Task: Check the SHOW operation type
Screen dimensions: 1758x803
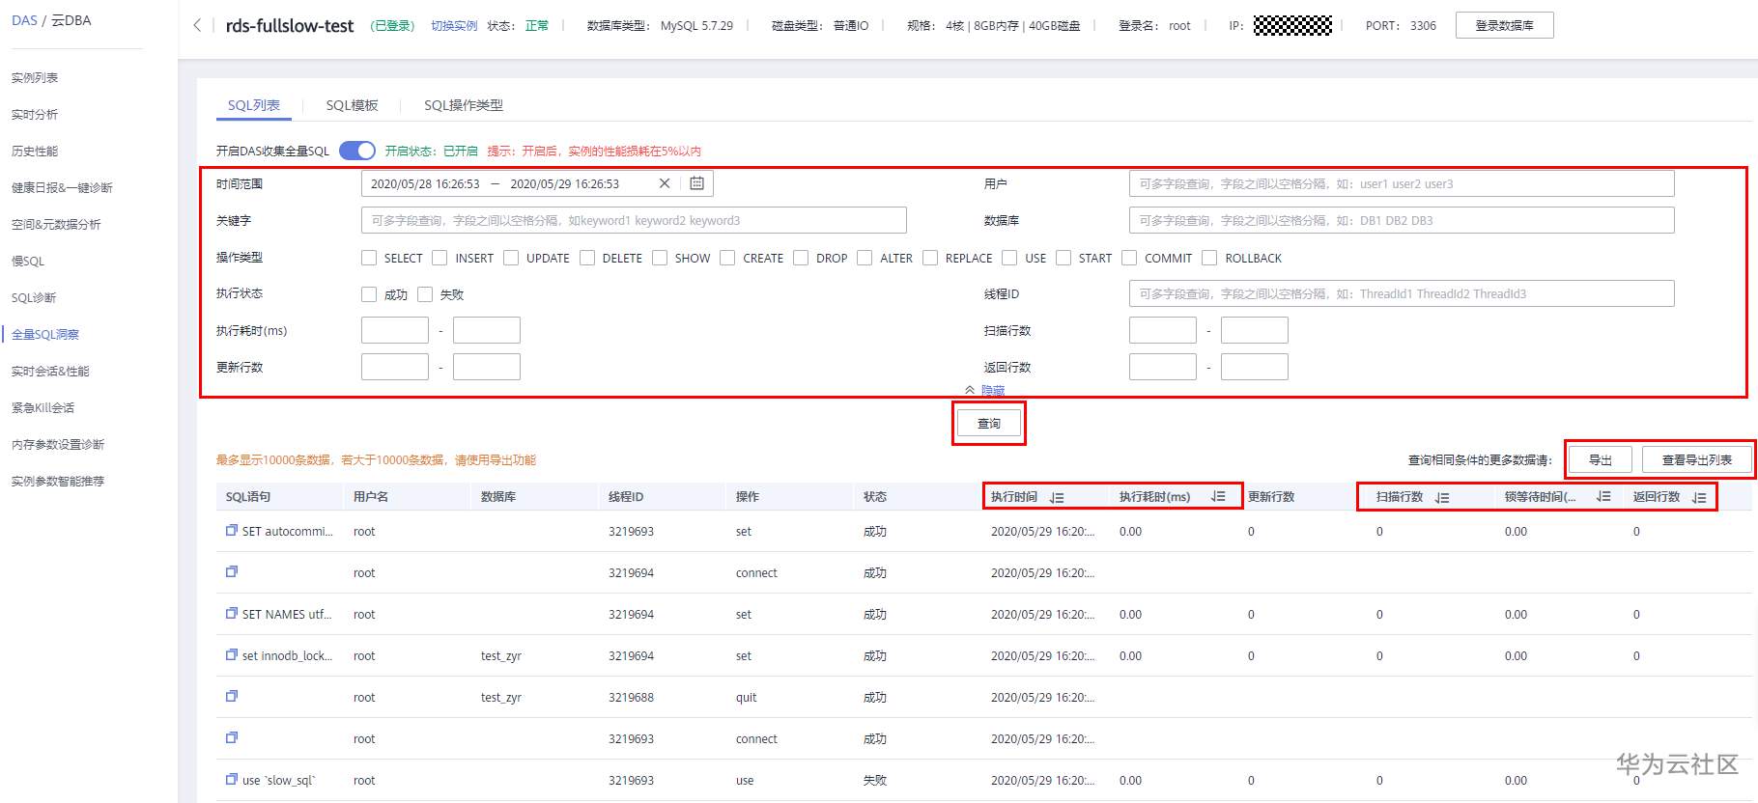Action: coord(660,258)
